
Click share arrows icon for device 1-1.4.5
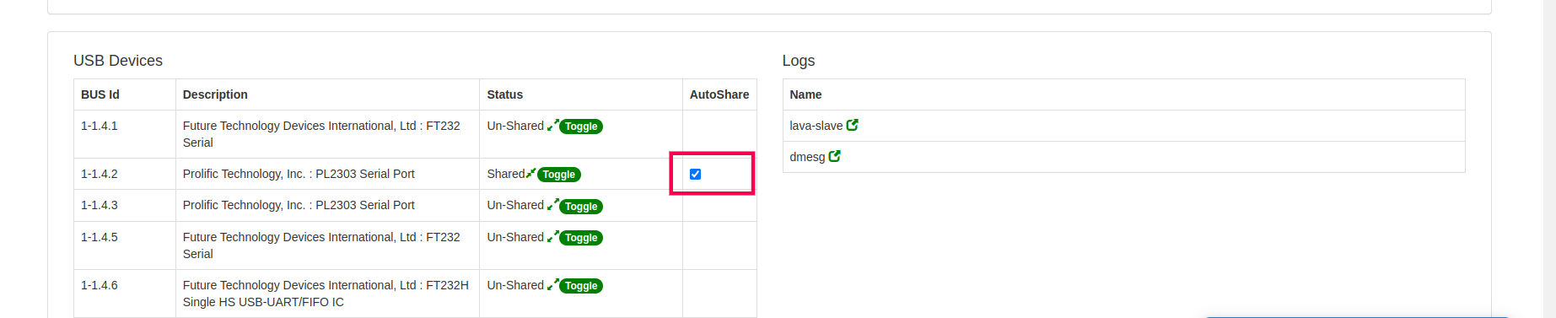(552, 237)
